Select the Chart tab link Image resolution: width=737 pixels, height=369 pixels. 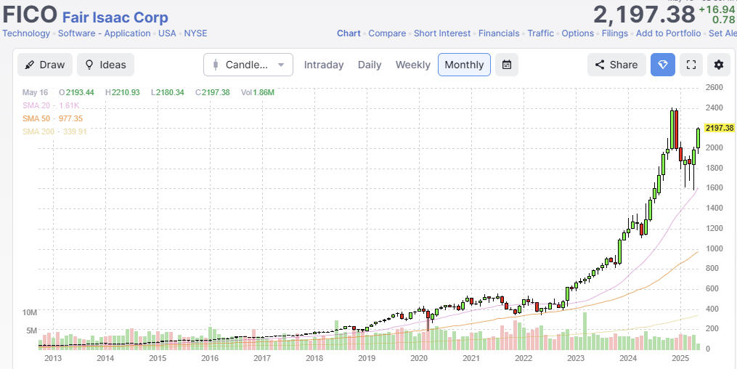tap(349, 33)
